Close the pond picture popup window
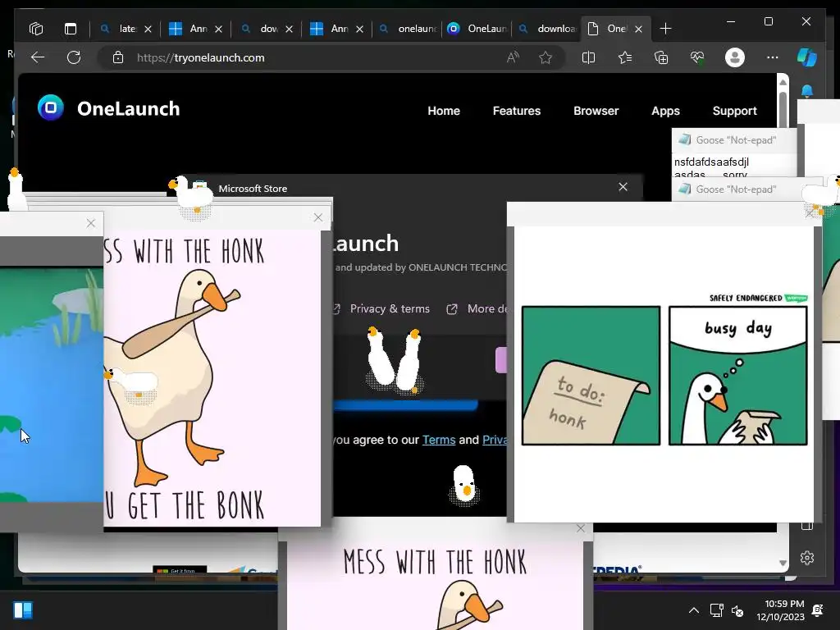 [90, 223]
